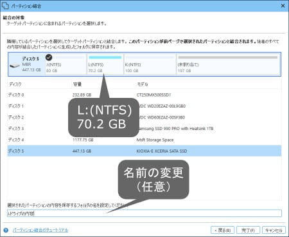Click the 完了 finish button
Image resolution: width=289 pixels, height=237 pixels.
[248, 230]
